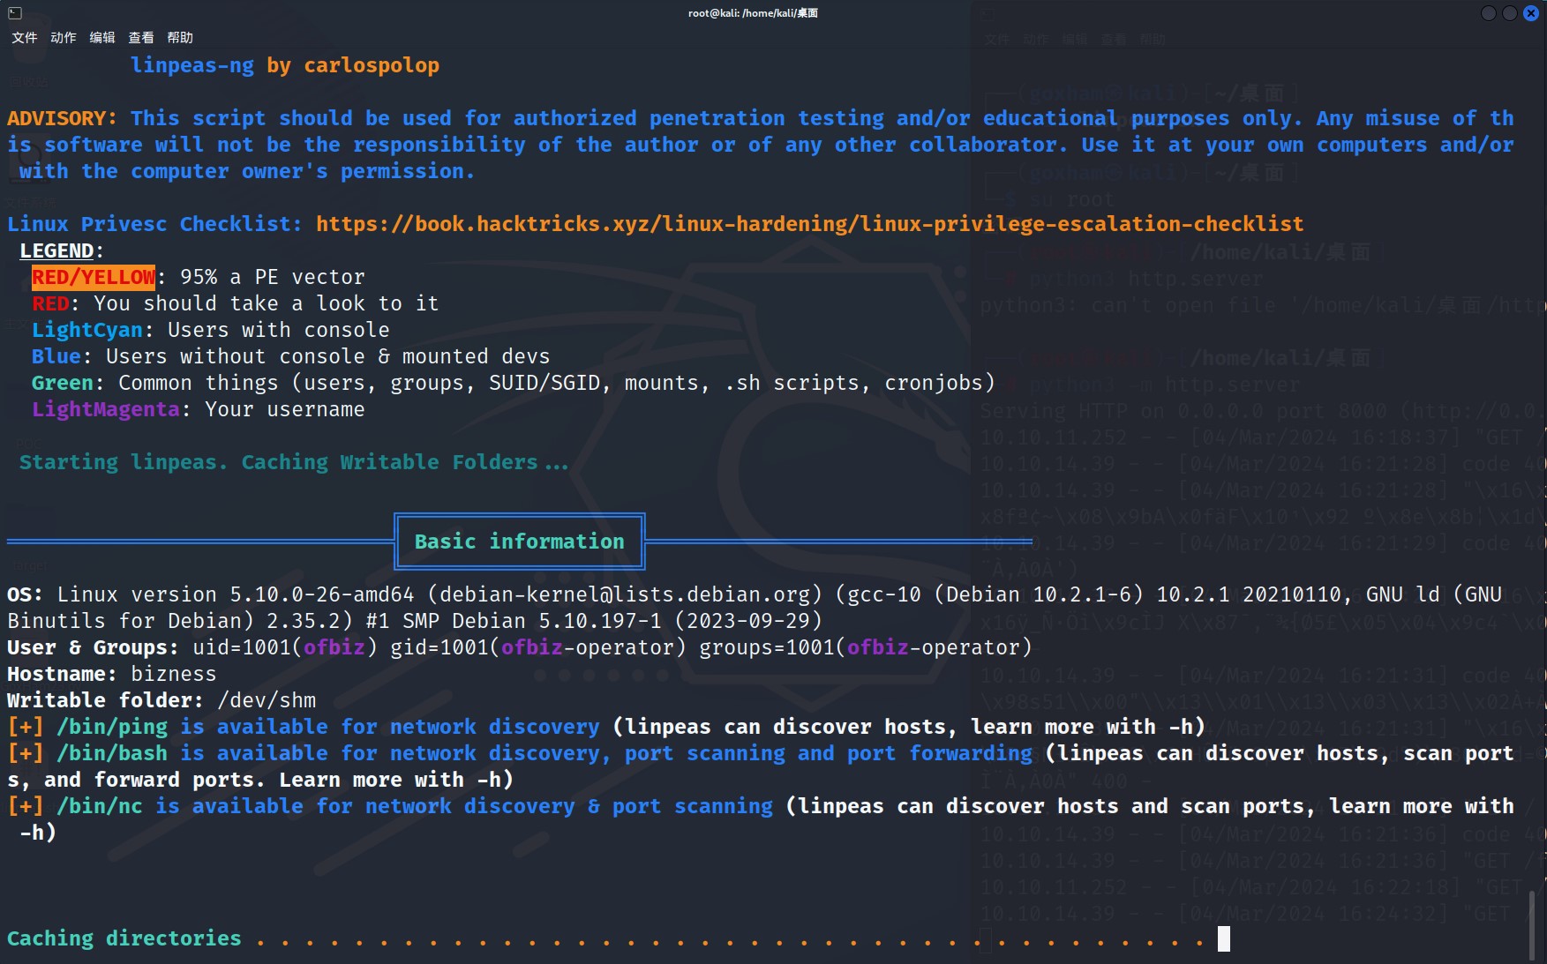Open the 查看 menu
Image resolution: width=1547 pixels, height=964 pixels.
[x=141, y=38]
